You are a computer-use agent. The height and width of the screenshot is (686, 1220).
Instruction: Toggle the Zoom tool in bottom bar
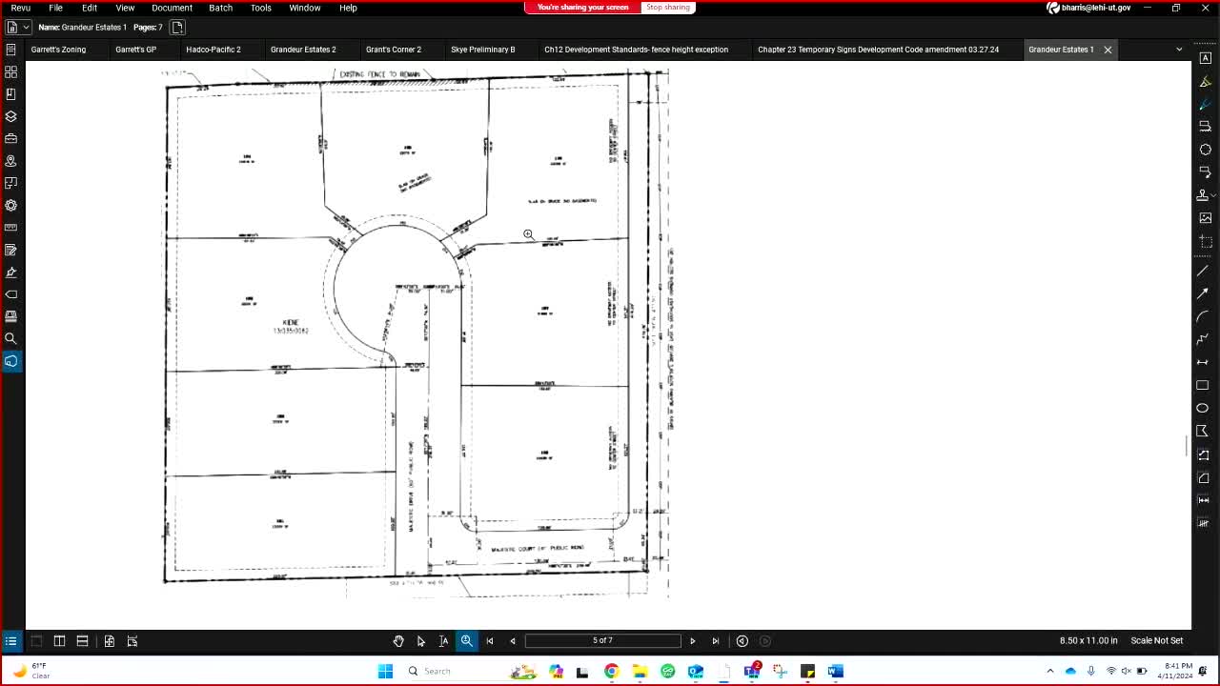467,641
